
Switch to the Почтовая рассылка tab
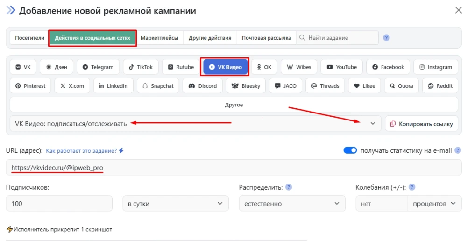(x=266, y=38)
